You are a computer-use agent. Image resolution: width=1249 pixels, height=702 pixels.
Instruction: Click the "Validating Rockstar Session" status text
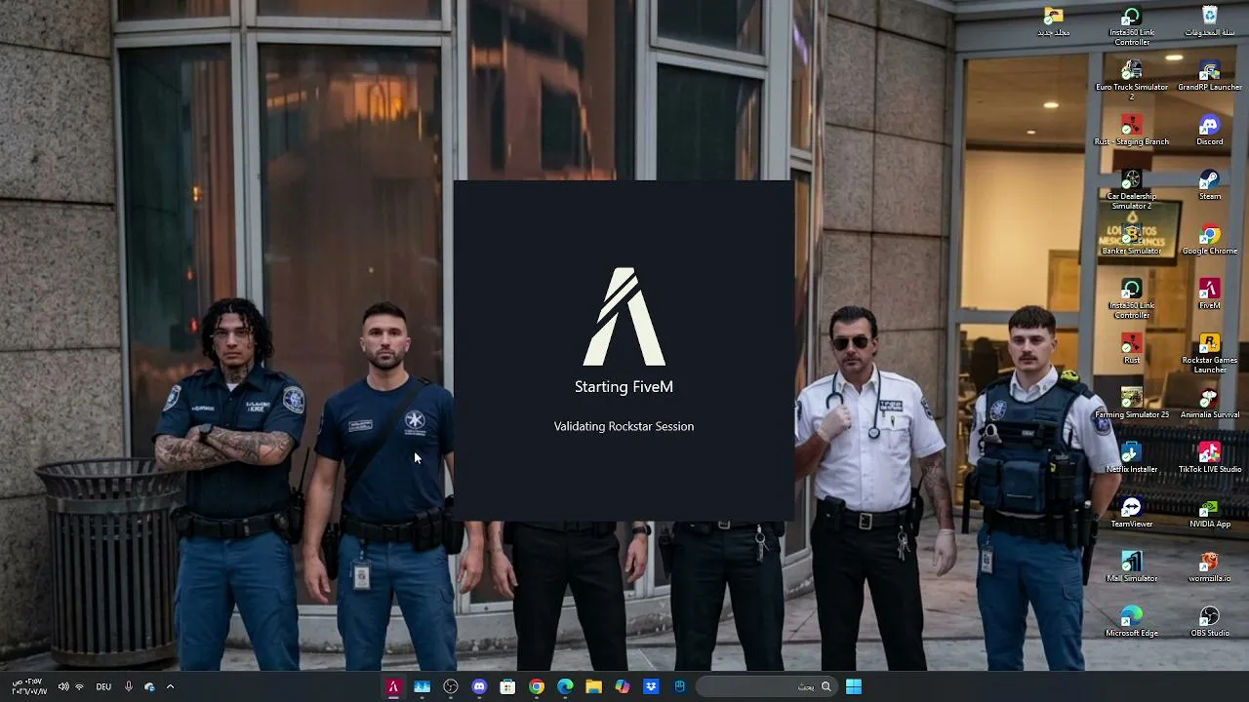(624, 426)
